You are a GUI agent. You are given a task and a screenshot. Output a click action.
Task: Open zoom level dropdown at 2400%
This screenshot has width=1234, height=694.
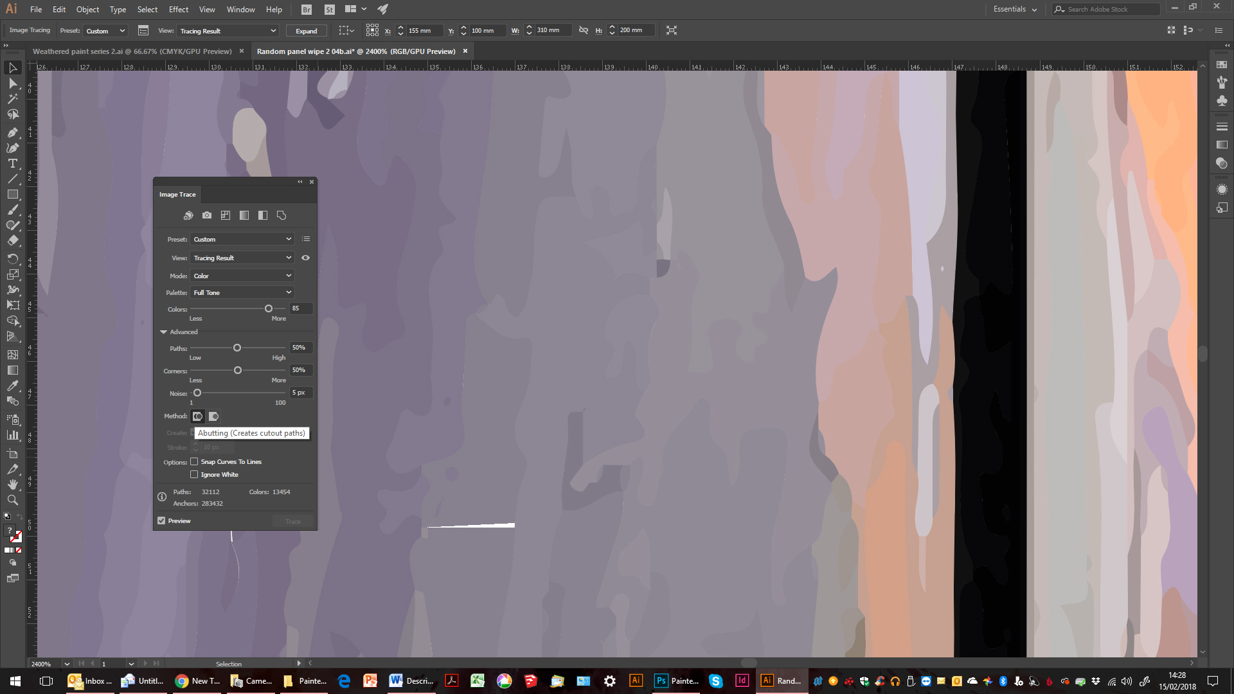(66, 664)
